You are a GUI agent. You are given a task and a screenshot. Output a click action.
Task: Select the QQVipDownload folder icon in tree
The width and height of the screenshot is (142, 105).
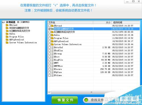pos(7,39)
